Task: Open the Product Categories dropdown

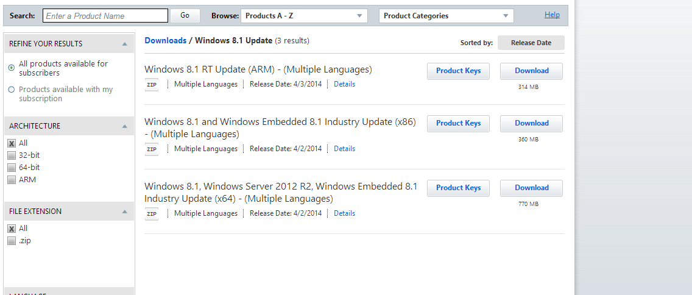Action: tap(446, 16)
